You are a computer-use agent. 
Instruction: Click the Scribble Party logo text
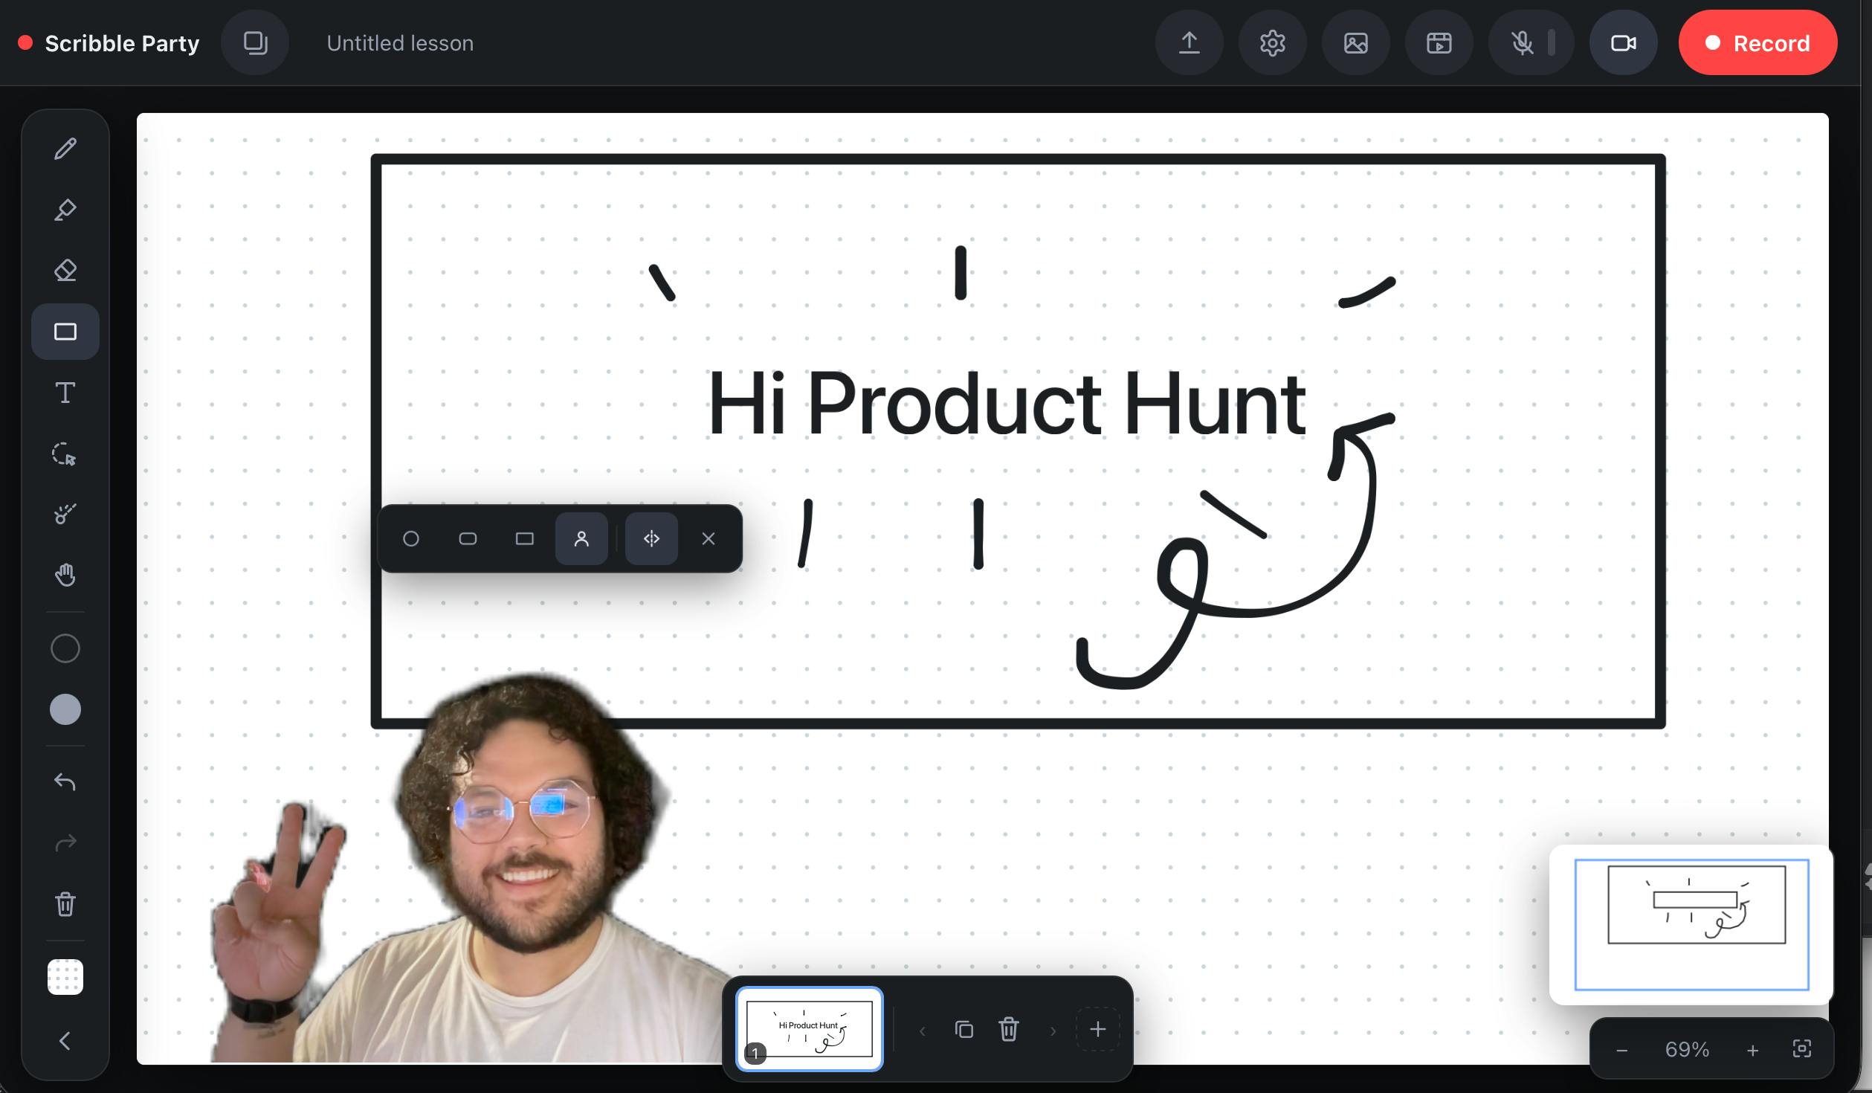[122, 43]
